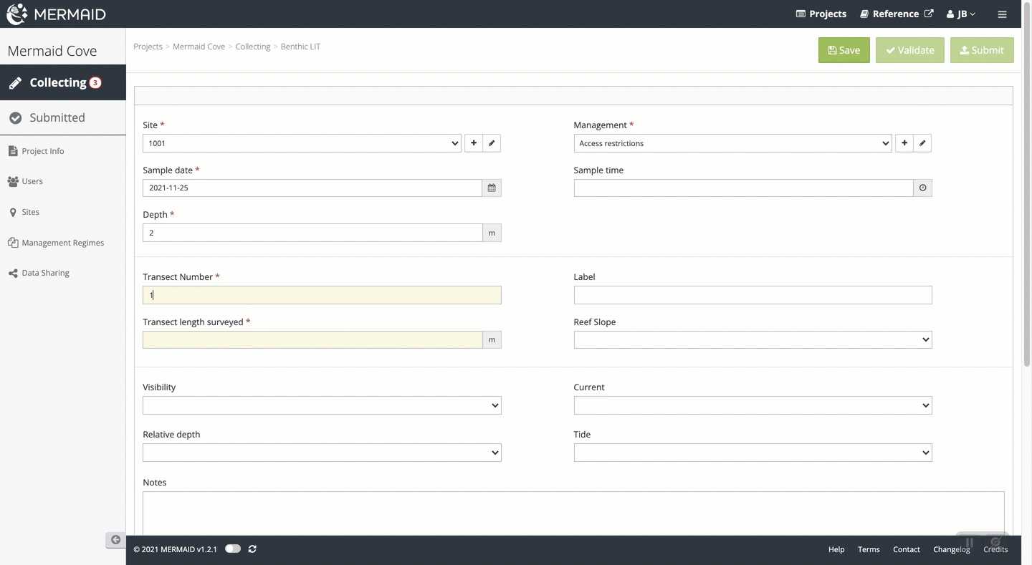Go to Management Regimes in sidebar

click(x=62, y=243)
